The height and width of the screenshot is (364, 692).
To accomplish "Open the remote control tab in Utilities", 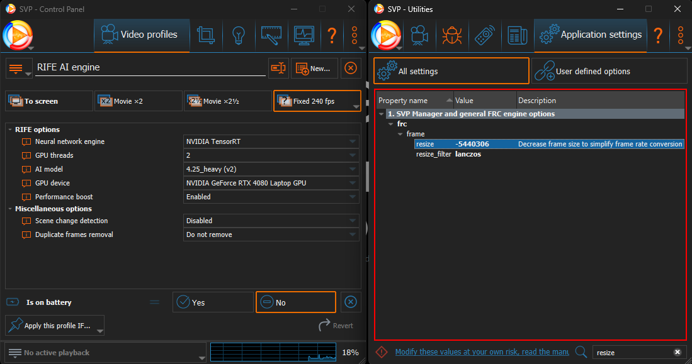I will click(x=485, y=35).
